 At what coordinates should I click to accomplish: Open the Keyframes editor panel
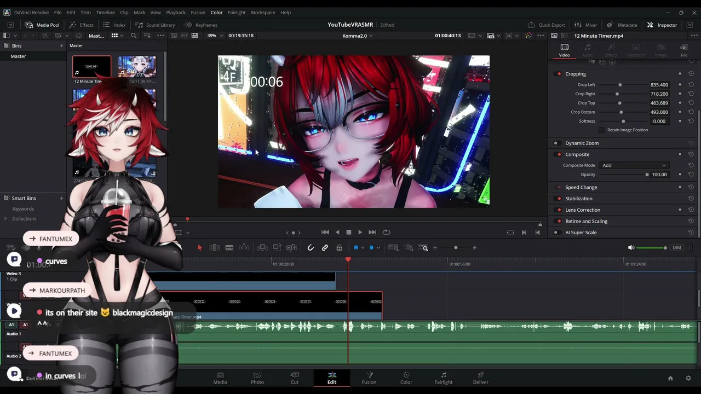click(x=201, y=25)
